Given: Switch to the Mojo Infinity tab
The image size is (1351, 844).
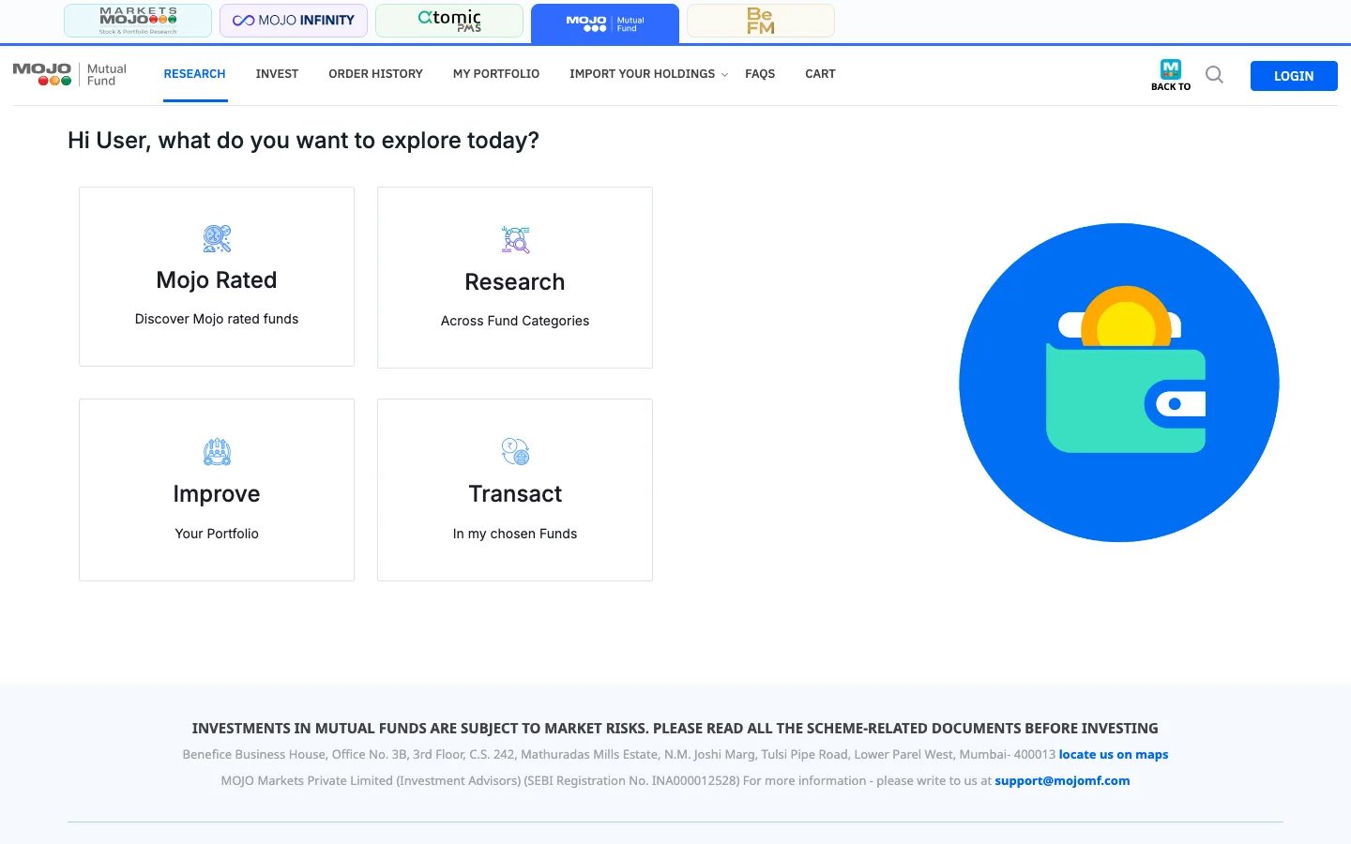Looking at the screenshot, I should [294, 21].
